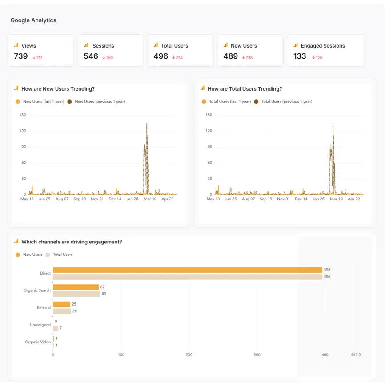Click the analytics icon beside Sessions
Image resolution: width=385 pixels, height=382 pixels.
pyautogui.click(x=86, y=45)
